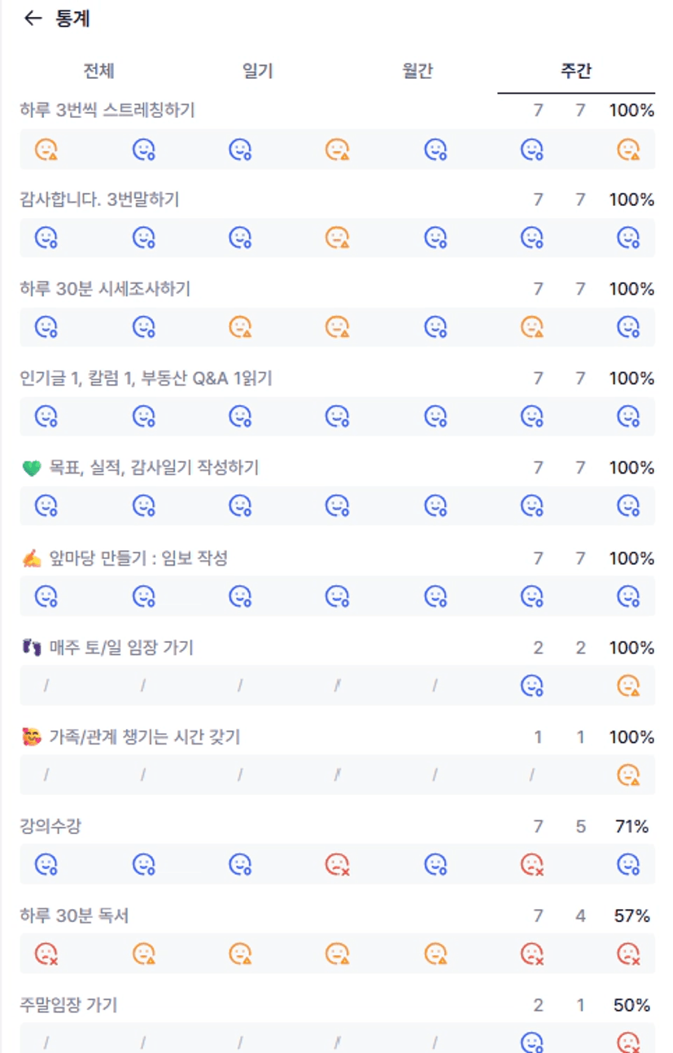Viewport: 673px width, 1053px height.
Task: Click the 71% rate for 강의수강
Action: (x=631, y=827)
